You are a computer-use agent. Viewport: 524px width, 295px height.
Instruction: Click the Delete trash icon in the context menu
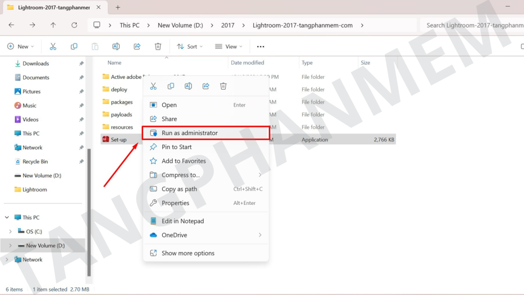[223, 86]
